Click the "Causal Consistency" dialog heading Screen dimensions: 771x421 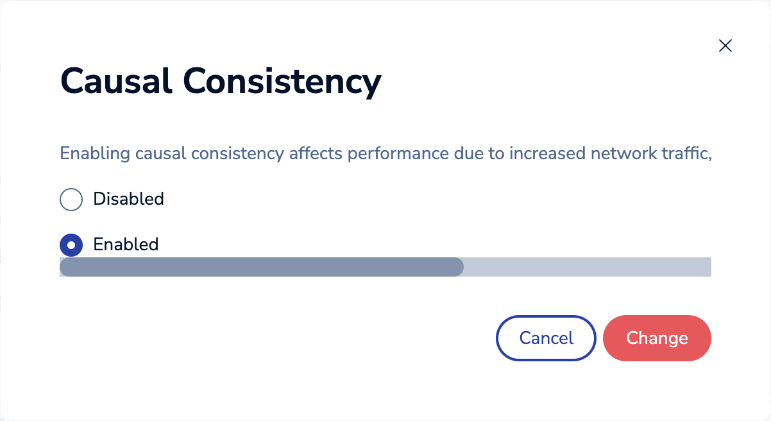(x=221, y=82)
